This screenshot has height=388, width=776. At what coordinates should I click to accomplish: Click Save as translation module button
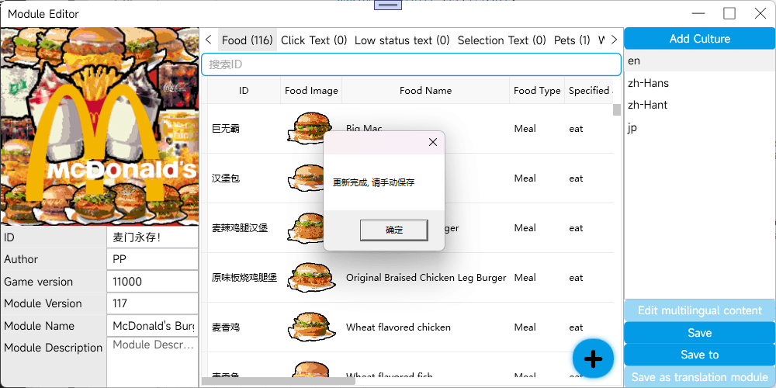pos(700,376)
